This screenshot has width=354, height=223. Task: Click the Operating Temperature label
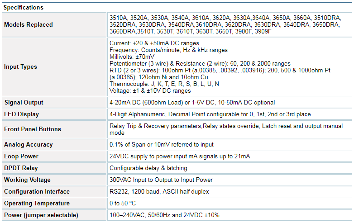coord(37,203)
